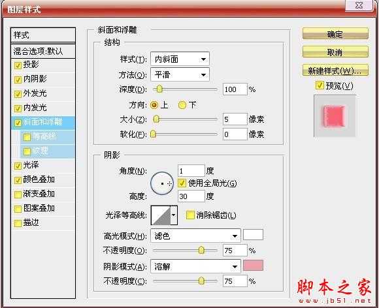Click the highlight opacity 75 field
This screenshot has height=308, width=379.
tap(235, 251)
